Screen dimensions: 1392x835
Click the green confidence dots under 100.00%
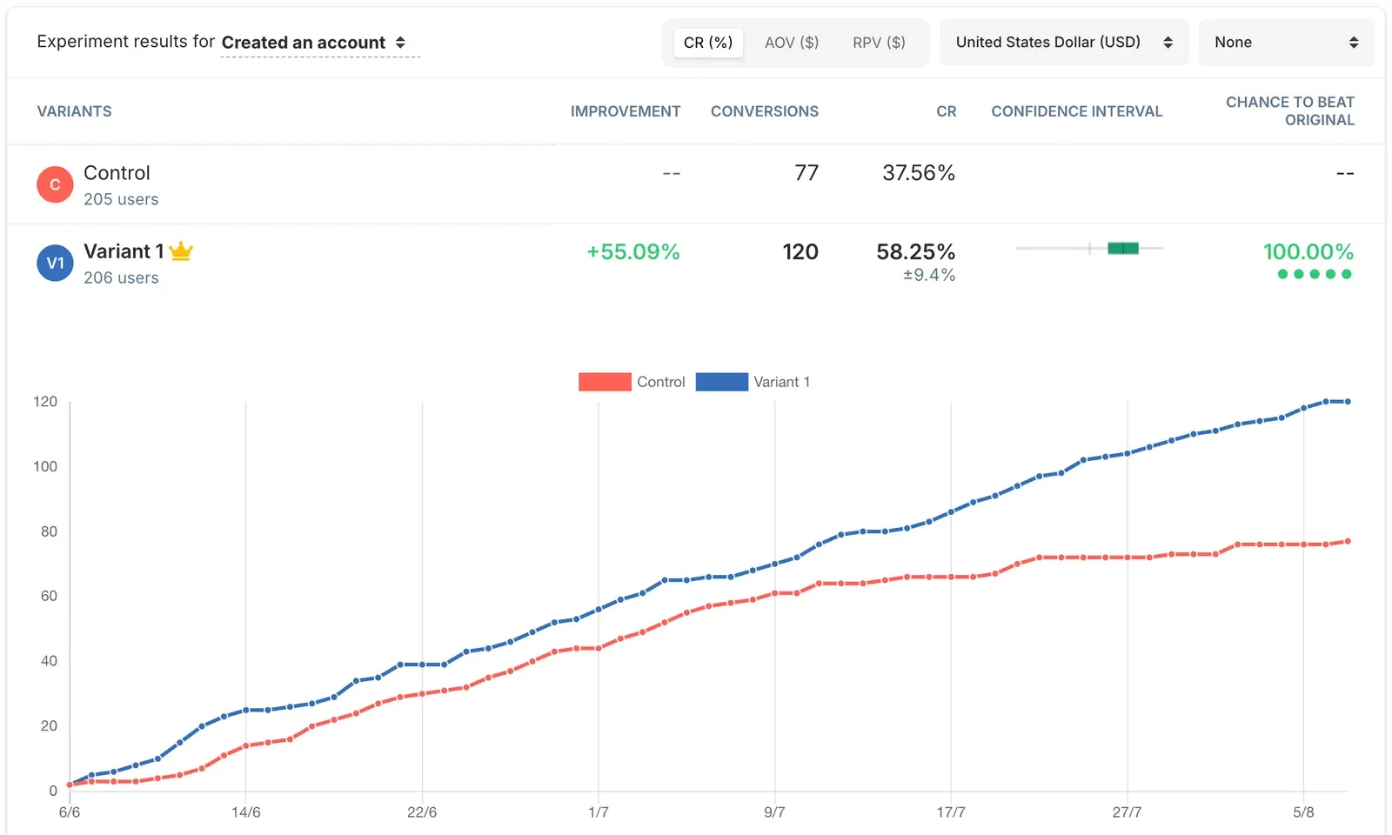[x=1315, y=274]
